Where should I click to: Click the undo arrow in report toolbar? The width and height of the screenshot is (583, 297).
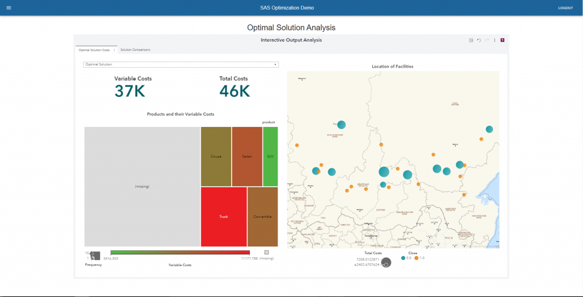pos(479,40)
